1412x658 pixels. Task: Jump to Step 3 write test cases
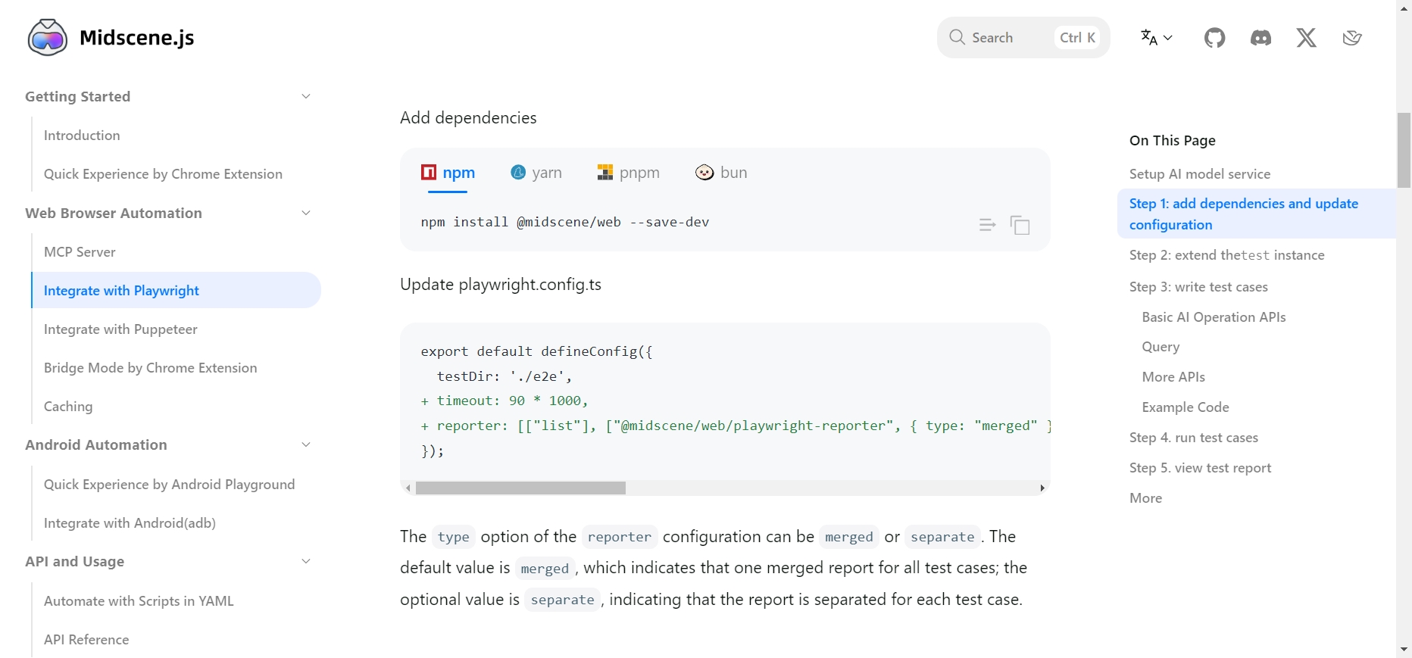coord(1198,287)
